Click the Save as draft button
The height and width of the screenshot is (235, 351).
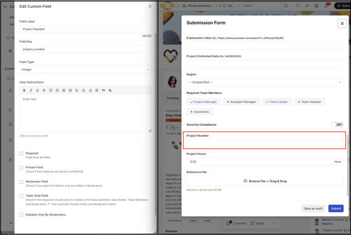pos(313,208)
